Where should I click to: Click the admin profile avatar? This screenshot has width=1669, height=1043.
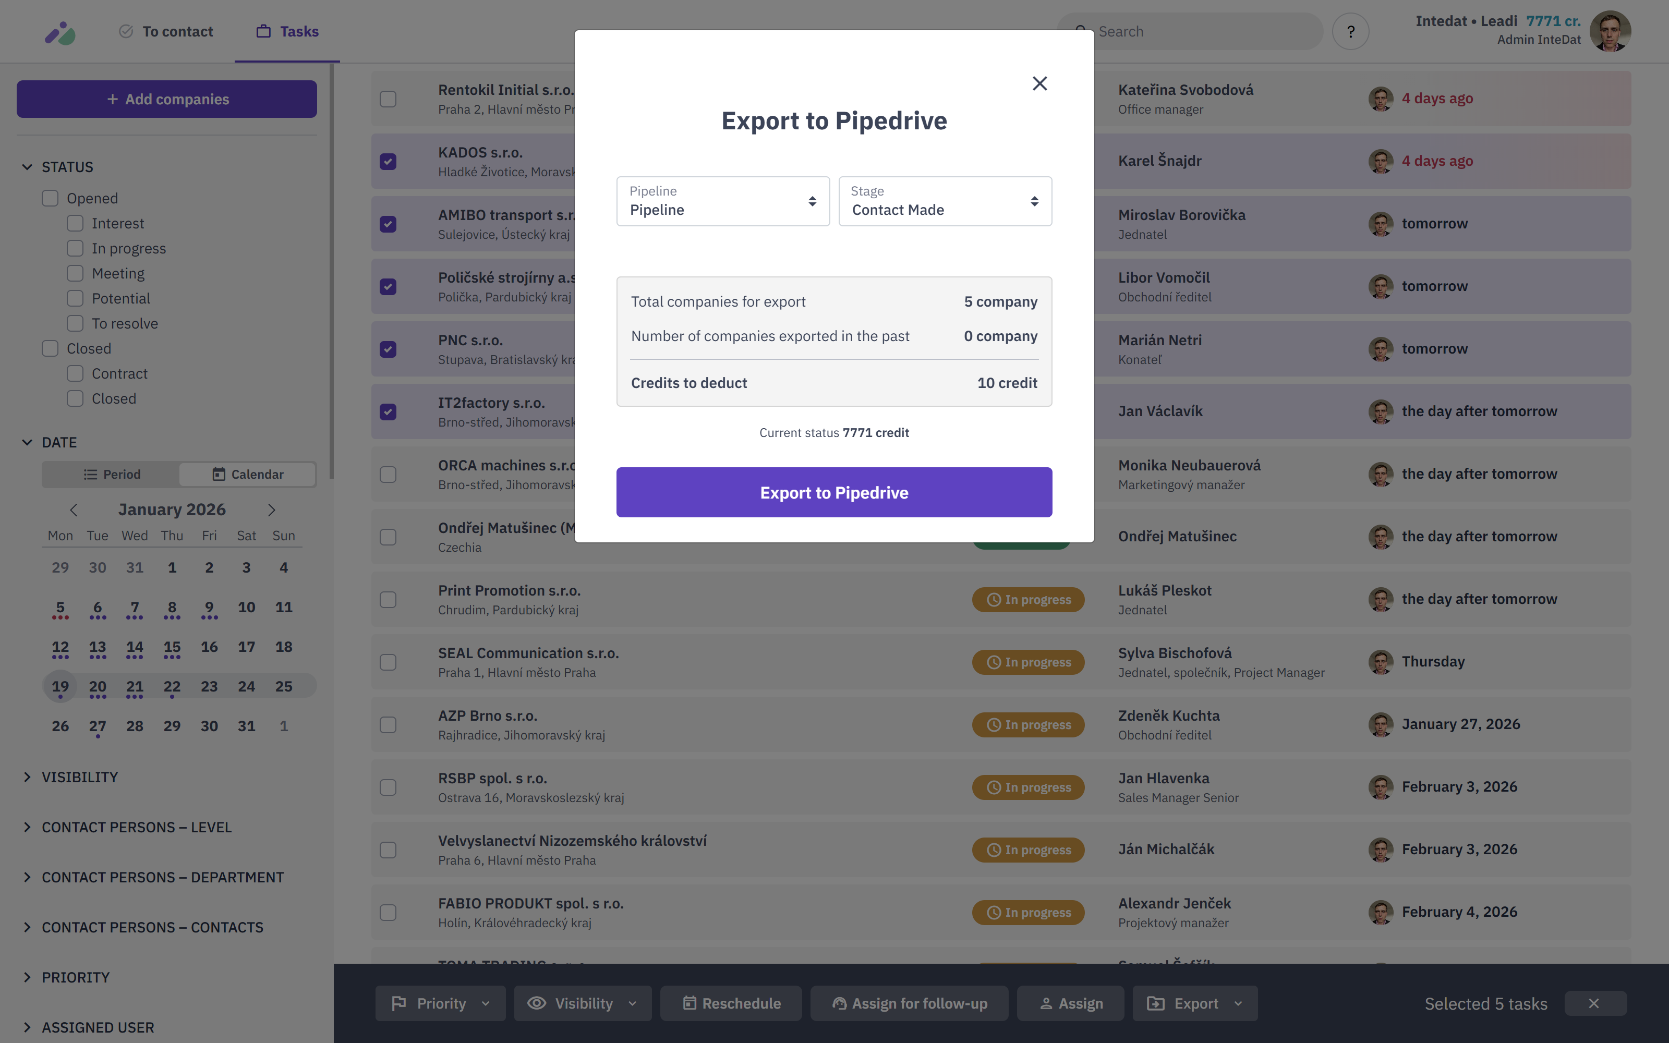point(1610,32)
